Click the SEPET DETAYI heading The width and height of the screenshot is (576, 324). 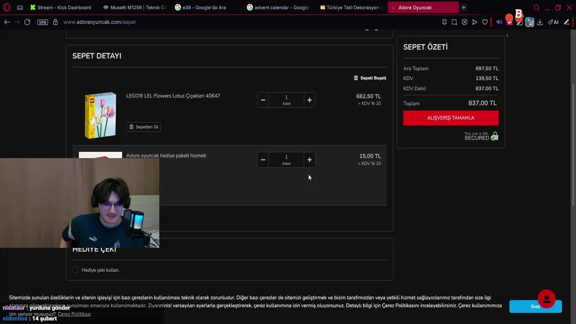click(97, 56)
